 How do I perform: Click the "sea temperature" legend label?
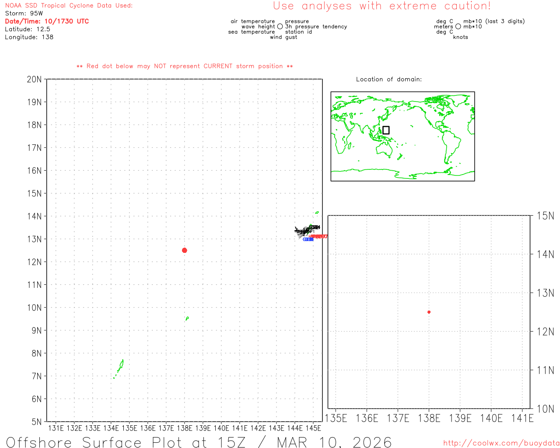pos(252,31)
